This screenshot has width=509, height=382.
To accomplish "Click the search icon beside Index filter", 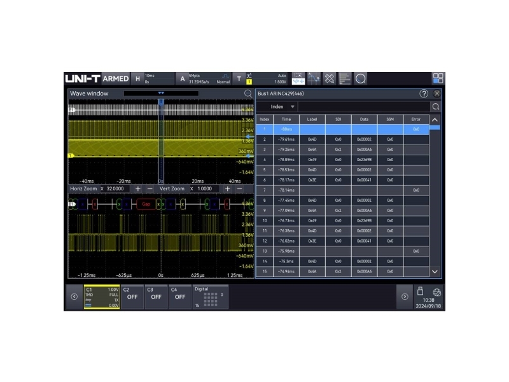I will [x=436, y=107].
